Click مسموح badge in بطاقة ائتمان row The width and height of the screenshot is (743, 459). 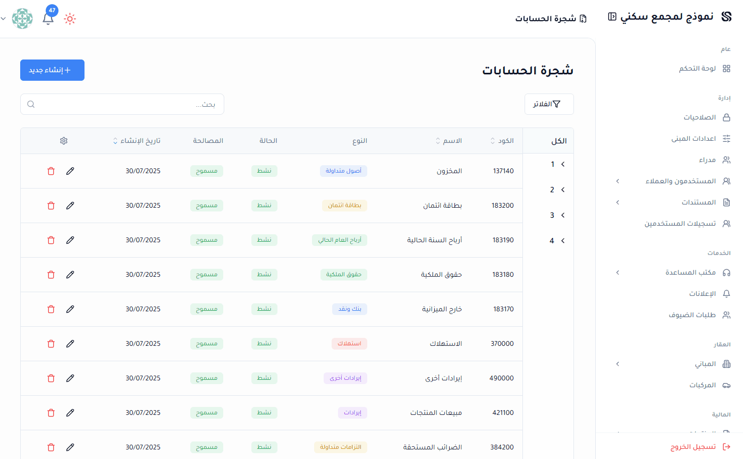tap(207, 206)
